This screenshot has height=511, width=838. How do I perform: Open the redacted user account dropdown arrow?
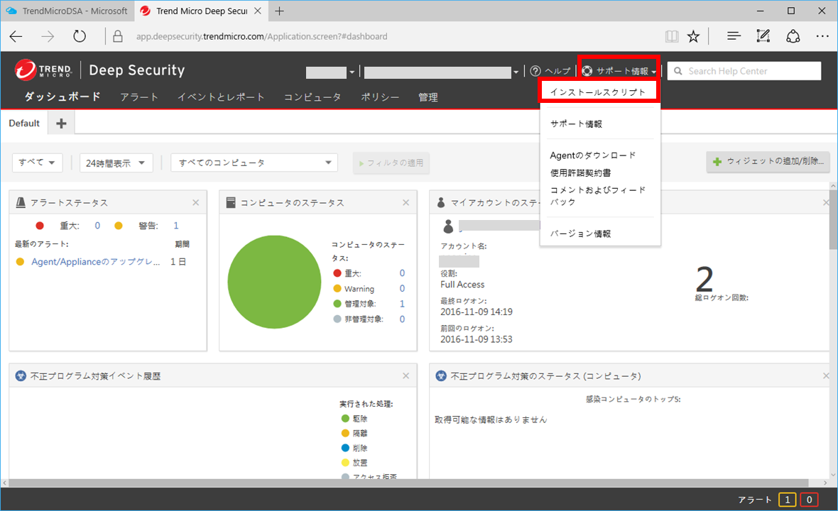[x=352, y=72]
